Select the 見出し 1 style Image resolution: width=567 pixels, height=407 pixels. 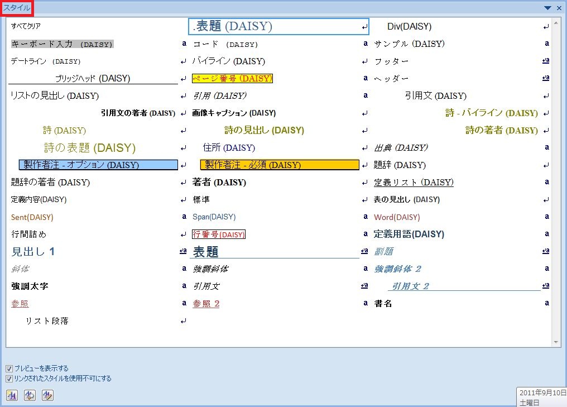point(32,251)
